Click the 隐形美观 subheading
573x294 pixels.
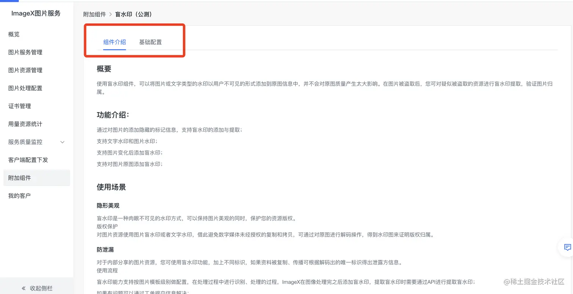tap(108, 205)
